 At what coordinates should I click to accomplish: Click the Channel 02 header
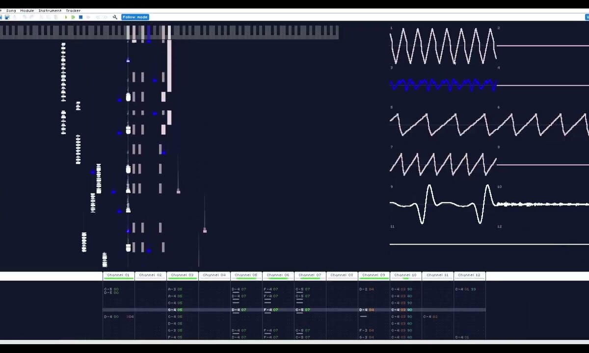(150, 275)
